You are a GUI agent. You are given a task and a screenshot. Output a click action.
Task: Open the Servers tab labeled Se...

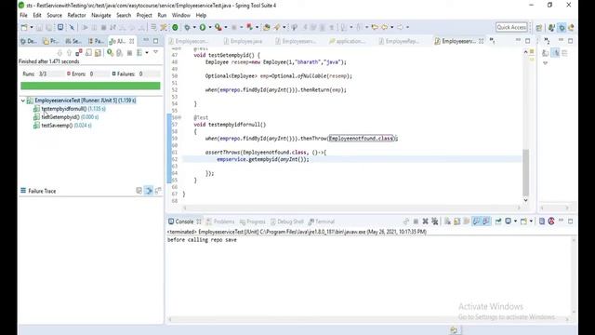(73, 41)
